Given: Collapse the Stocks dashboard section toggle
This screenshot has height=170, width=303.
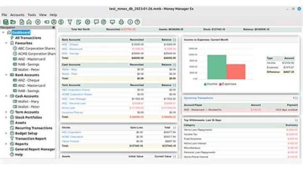Looking at the screenshot, I should tap(175, 127).
